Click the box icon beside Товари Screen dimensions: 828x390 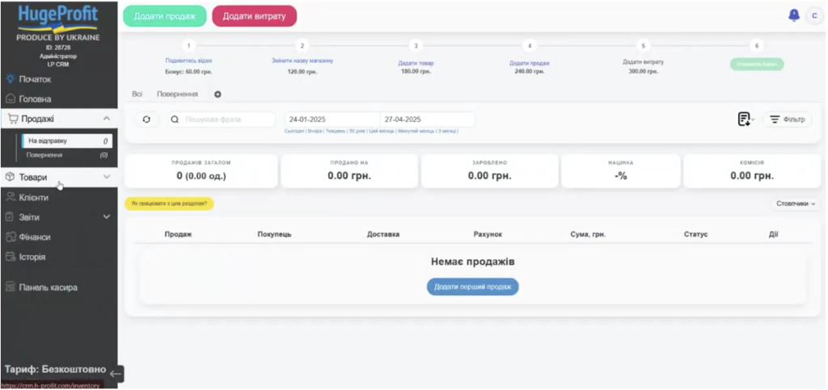point(10,177)
